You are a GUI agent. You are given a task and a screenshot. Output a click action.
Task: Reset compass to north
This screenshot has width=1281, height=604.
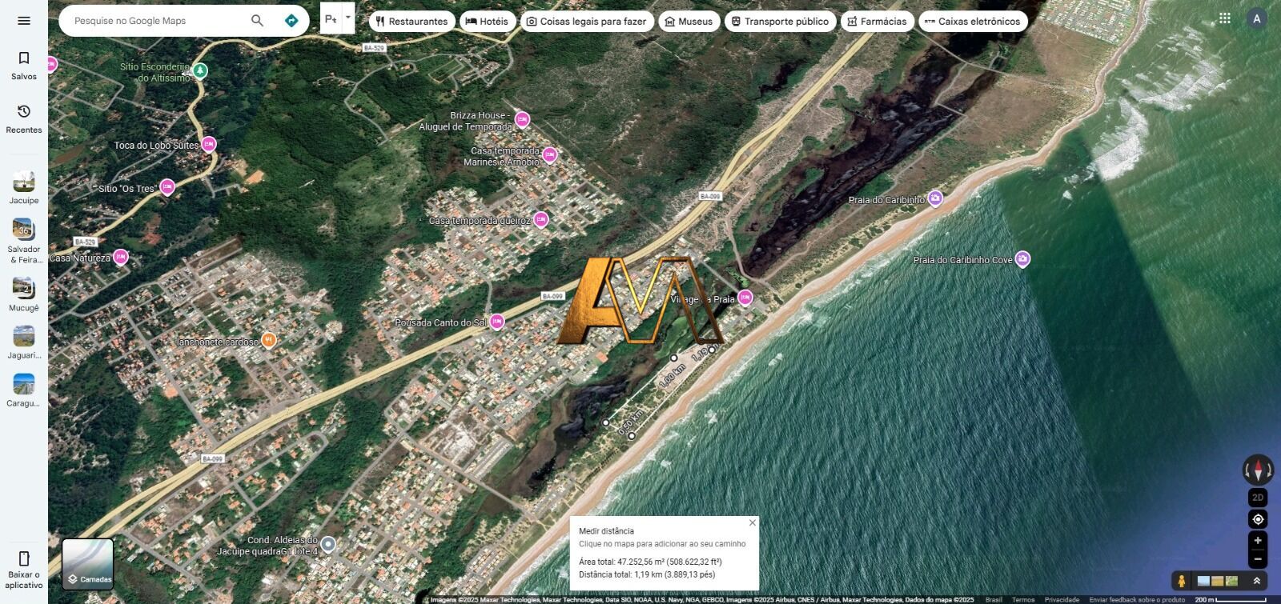(x=1257, y=470)
